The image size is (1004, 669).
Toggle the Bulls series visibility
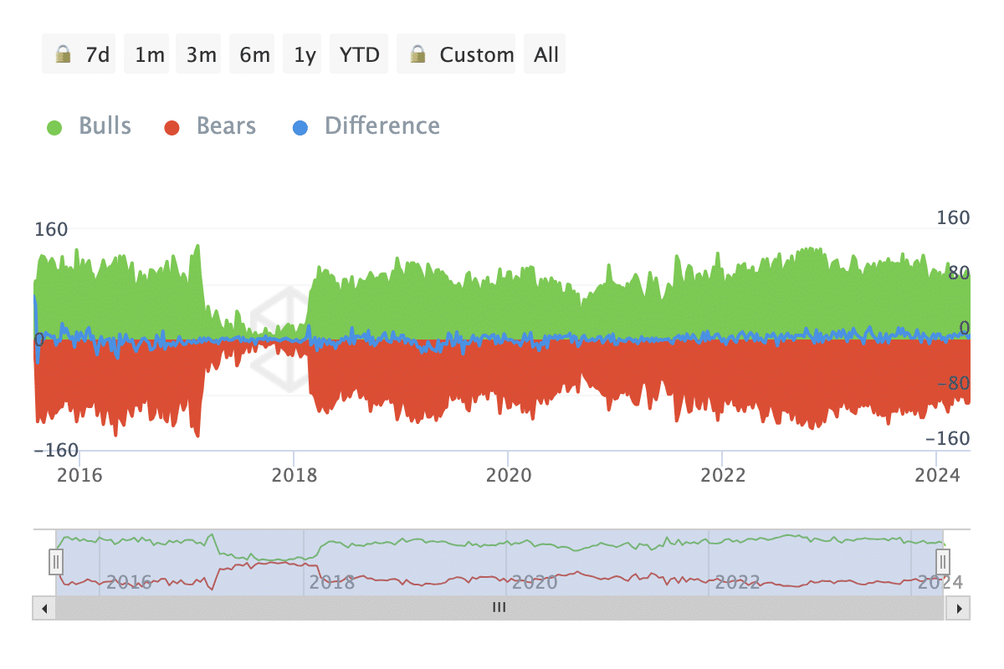point(105,126)
